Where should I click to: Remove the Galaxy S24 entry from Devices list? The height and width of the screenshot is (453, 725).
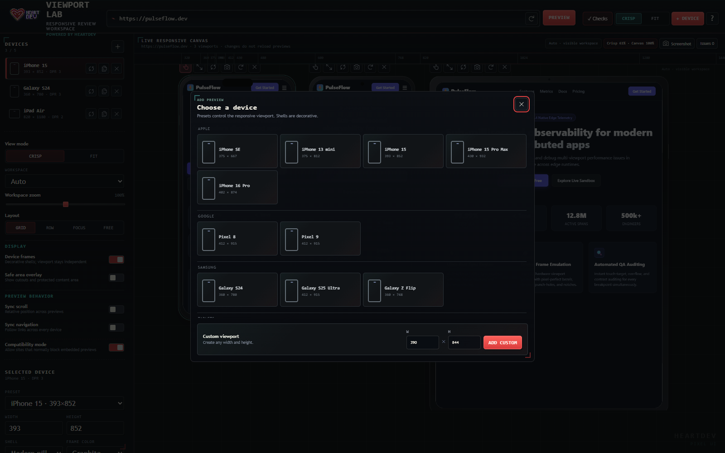tap(117, 91)
